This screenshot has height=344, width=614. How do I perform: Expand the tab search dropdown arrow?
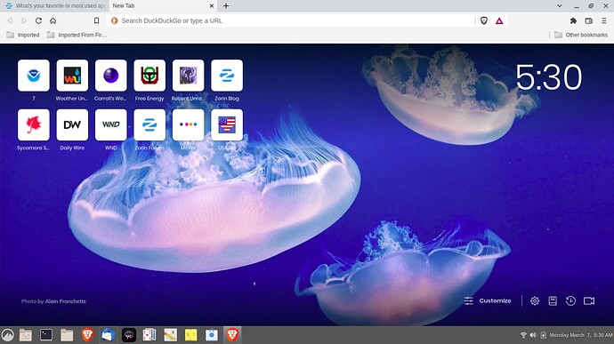pos(560,6)
